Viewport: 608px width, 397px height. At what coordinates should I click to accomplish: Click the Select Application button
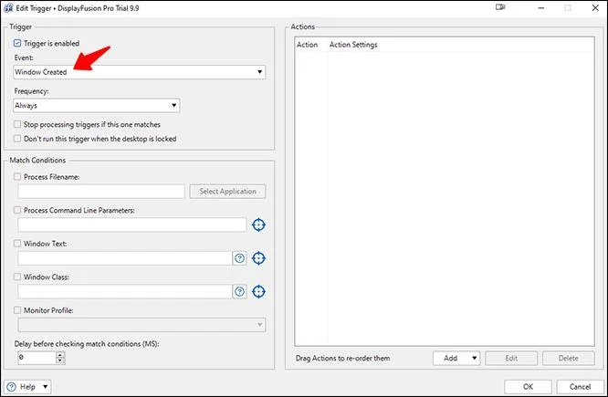click(227, 192)
